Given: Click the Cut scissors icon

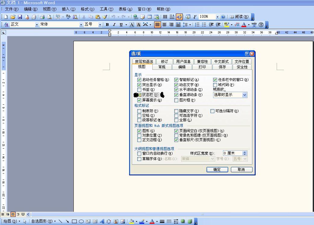Looking at the screenshot, I should click(x=84, y=17).
